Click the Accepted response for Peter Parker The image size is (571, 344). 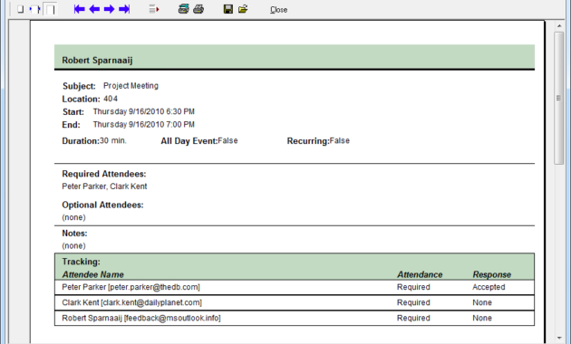coord(489,287)
